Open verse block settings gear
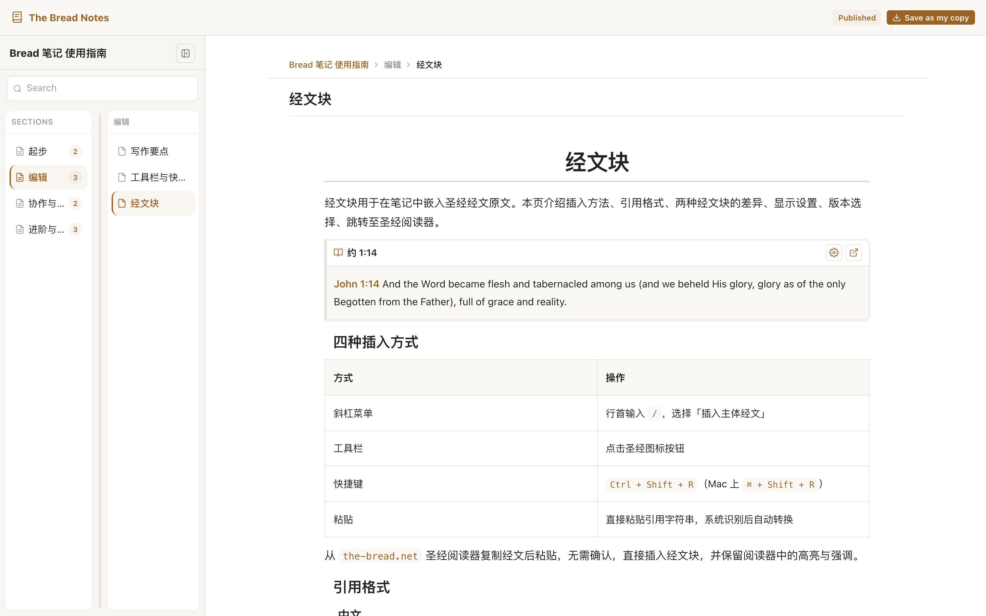 (x=834, y=253)
